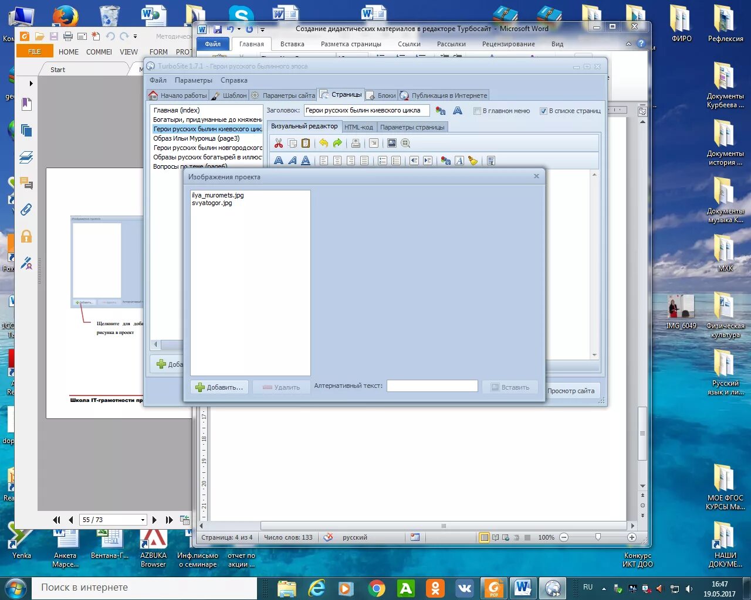Open the Attachments paperclip panel in Foxit
751x600 pixels.
point(26,210)
